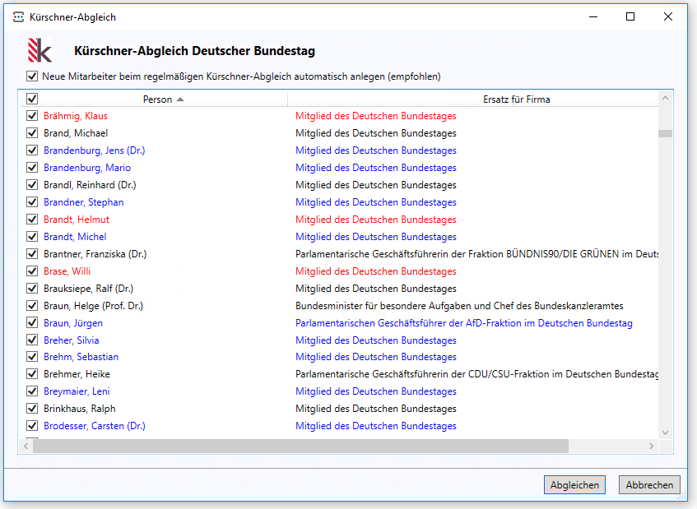The width and height of the screenshot is (697, 509).
Task: Sort by the Person column header
Action: click(x=157, y=99)
